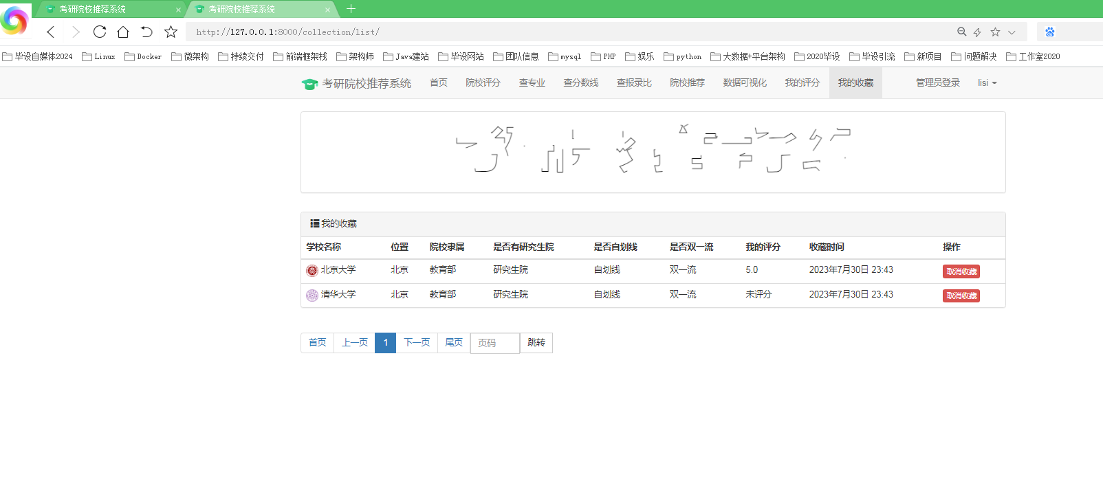Open 院校评分 in the navbar
The image size is (1103, 490).
pos(483,82)
